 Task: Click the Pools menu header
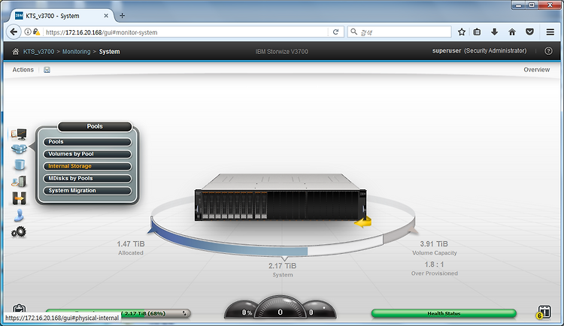click(x=95, y=126)
